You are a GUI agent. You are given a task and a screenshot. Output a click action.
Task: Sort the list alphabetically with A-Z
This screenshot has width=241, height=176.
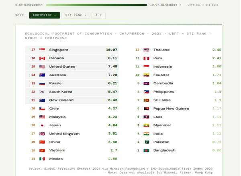(98, 15)
